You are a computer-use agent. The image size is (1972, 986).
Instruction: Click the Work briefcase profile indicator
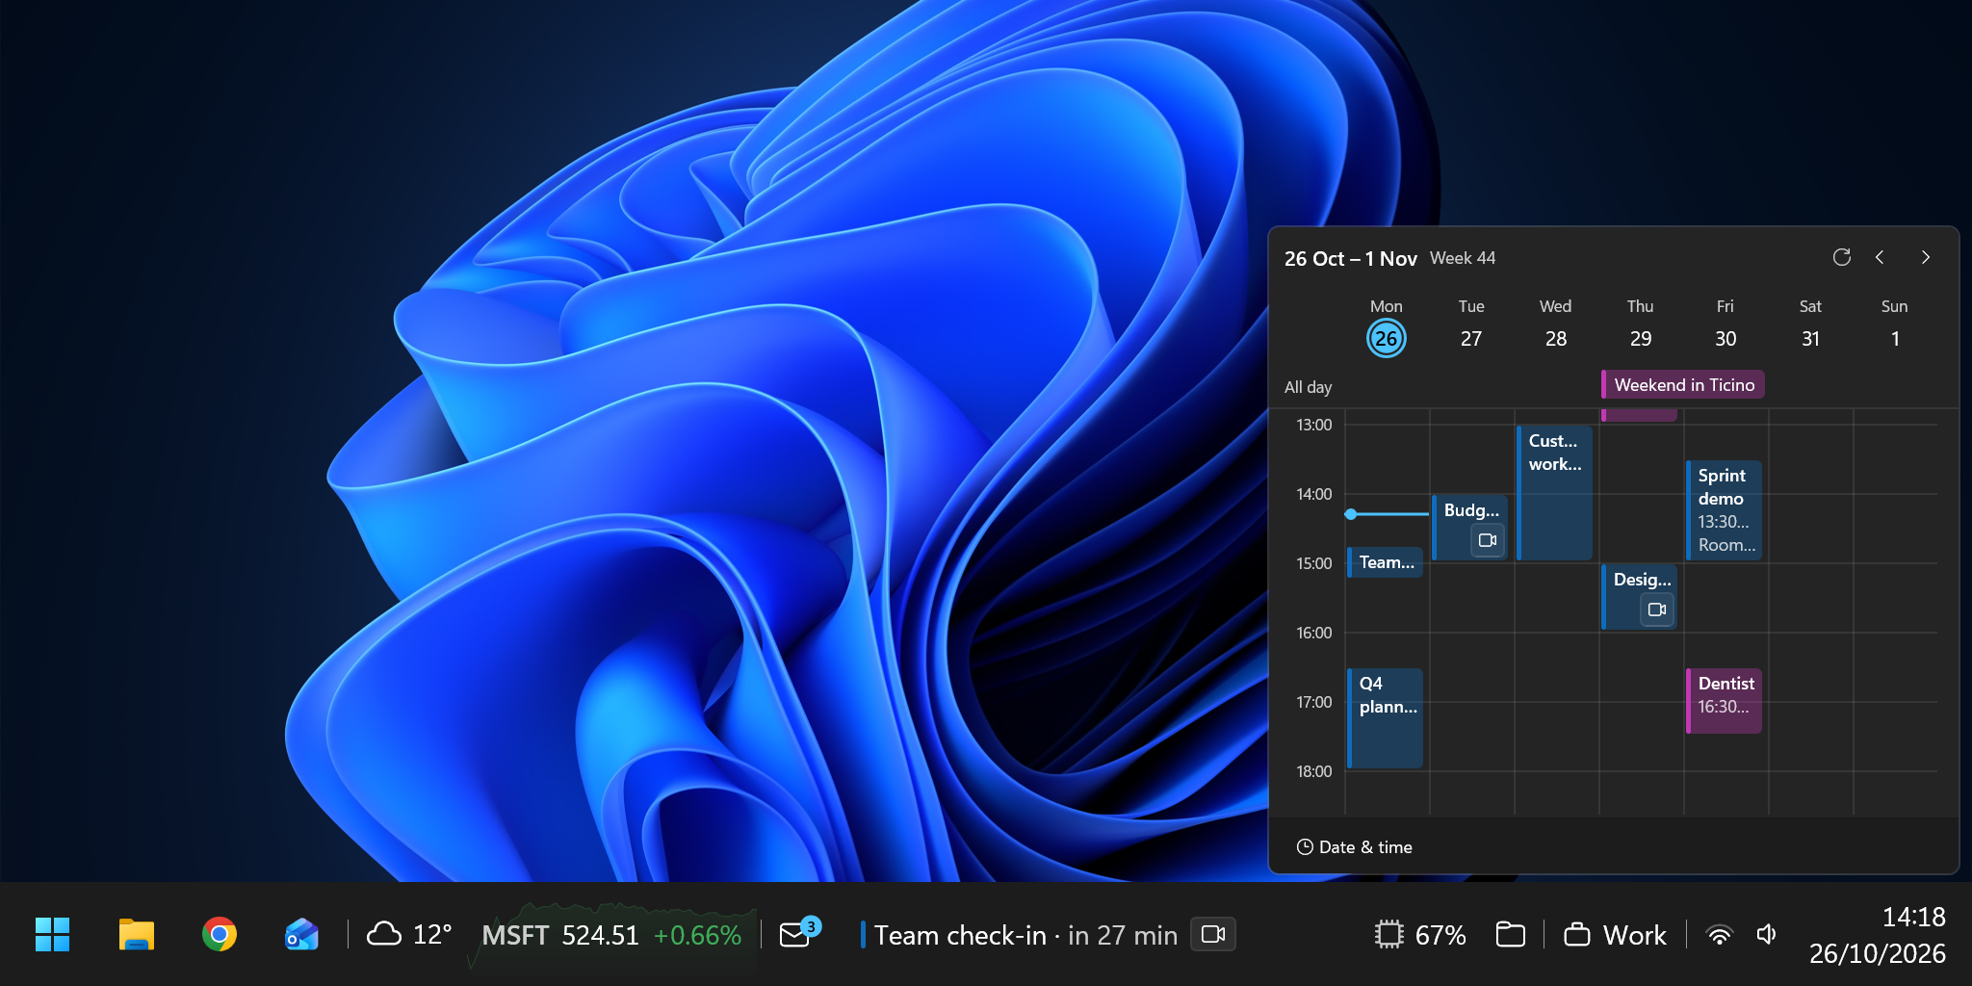click(1615, 935)
